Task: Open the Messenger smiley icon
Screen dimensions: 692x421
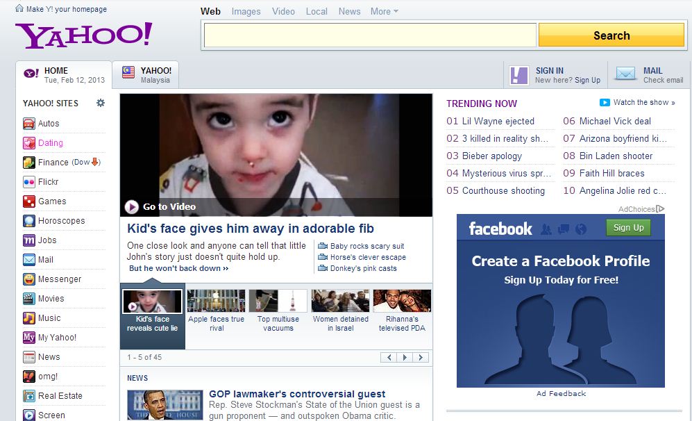Action: click(x=29, y=279)
